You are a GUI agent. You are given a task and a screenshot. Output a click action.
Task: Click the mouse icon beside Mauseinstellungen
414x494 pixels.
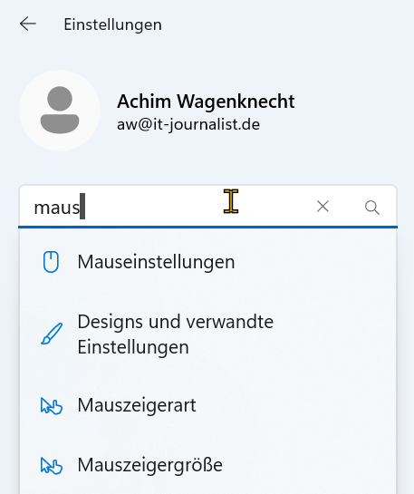51,261
